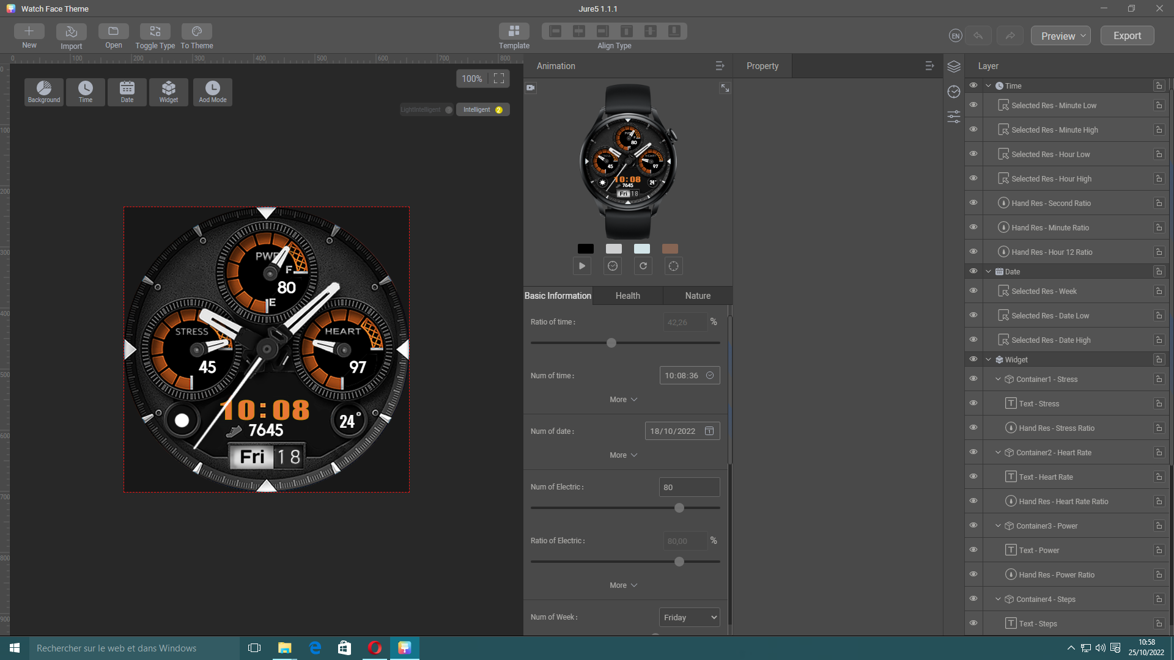Image resolution: width=1174 pixels, height=660 pixels.
Task: Switch to the Health tab
Action: (627, 296)
